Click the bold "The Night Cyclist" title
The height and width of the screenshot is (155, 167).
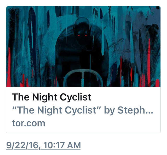[52, 97]
